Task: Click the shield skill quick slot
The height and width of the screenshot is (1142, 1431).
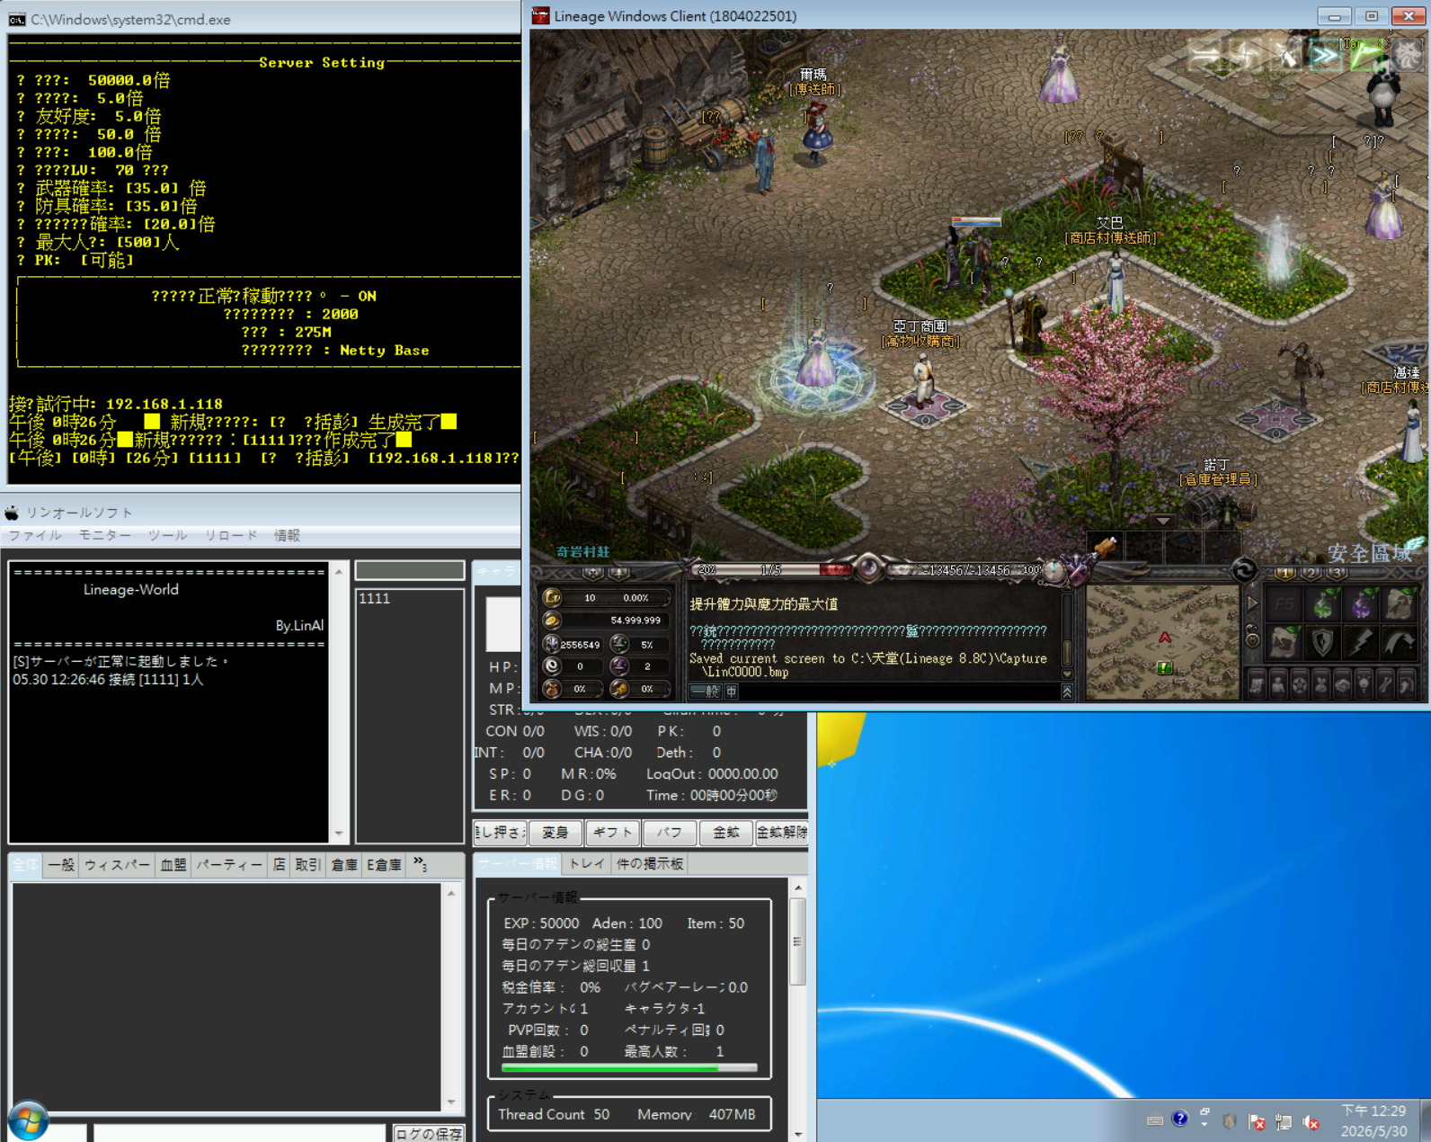Action: 1324,641
